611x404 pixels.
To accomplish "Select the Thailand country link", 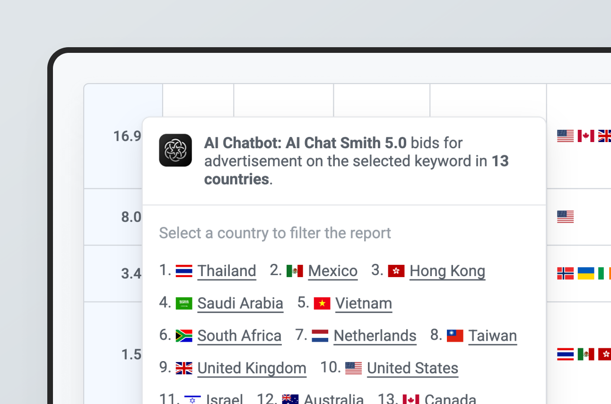I will (x=227, y=271).
